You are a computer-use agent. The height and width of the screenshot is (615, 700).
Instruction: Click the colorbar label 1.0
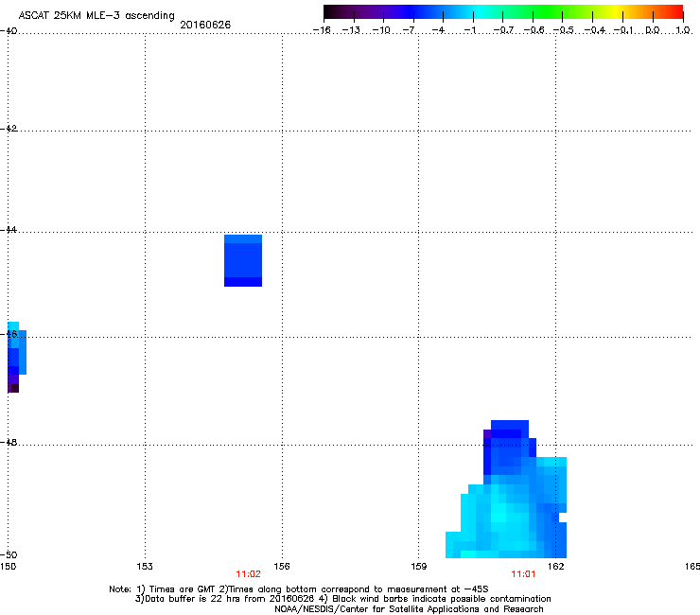click(x=683, y=30)
